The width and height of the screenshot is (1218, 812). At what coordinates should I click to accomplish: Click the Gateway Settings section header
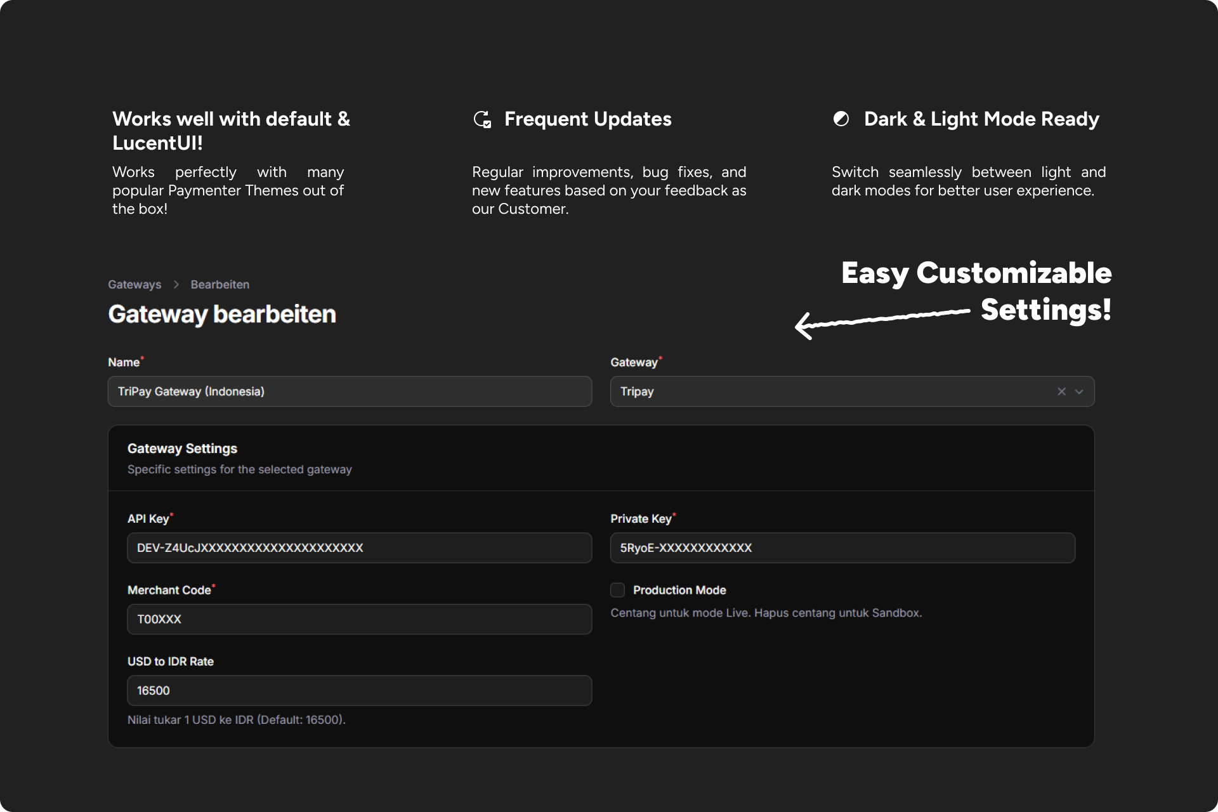(x=182, y=449)
